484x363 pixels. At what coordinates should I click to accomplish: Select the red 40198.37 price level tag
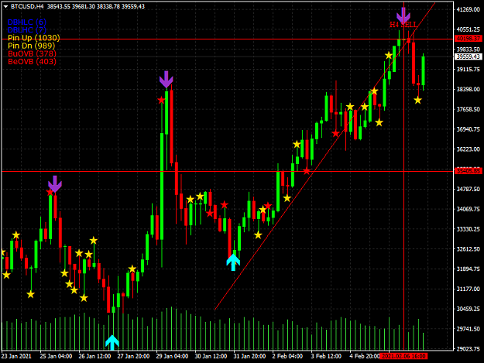point(469,39)
